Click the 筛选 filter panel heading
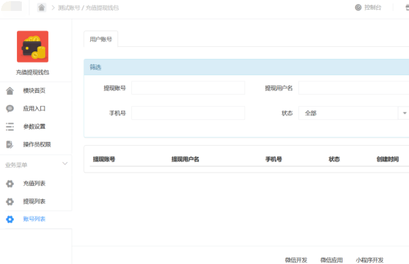Viewport: 409px width, 264px height. coord(95,67)
